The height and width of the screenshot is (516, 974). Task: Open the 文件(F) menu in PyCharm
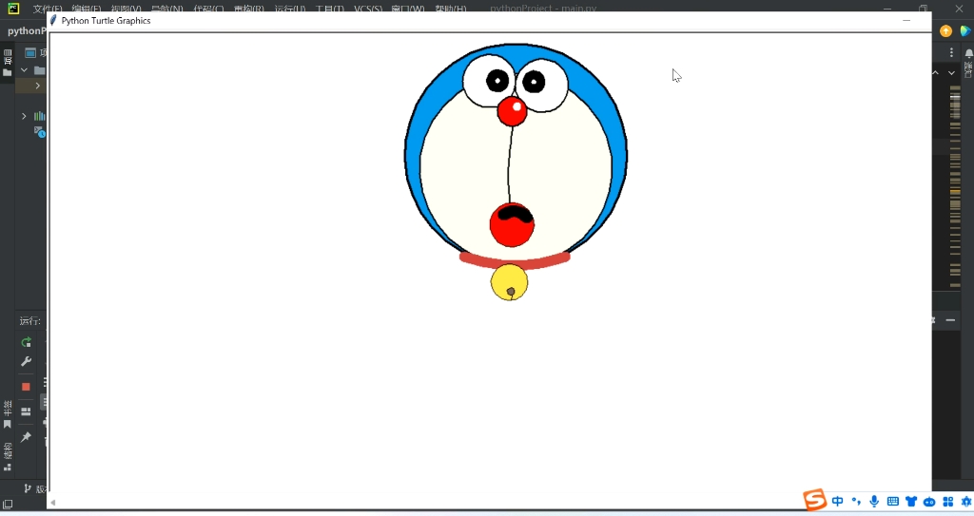(48, 9)
